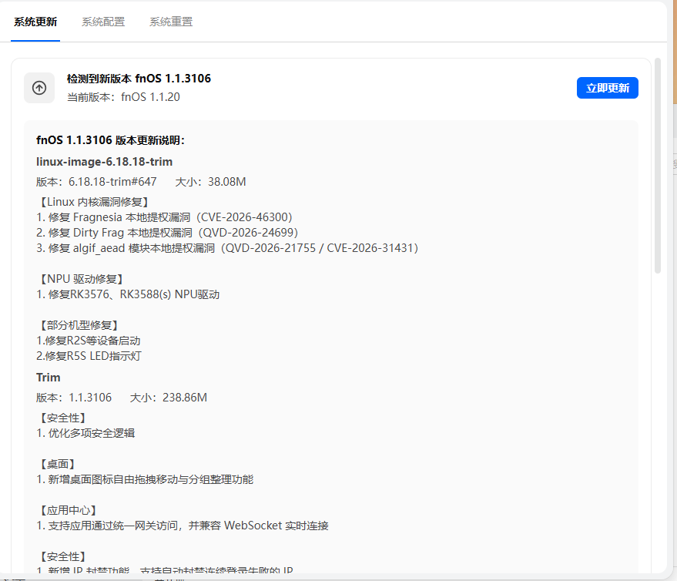Image resolution: width=677 pixels, height=581 pixels.
Task: Click the linux-image-6.18.18-trim package heading
Action: click(x=105, y=162)
